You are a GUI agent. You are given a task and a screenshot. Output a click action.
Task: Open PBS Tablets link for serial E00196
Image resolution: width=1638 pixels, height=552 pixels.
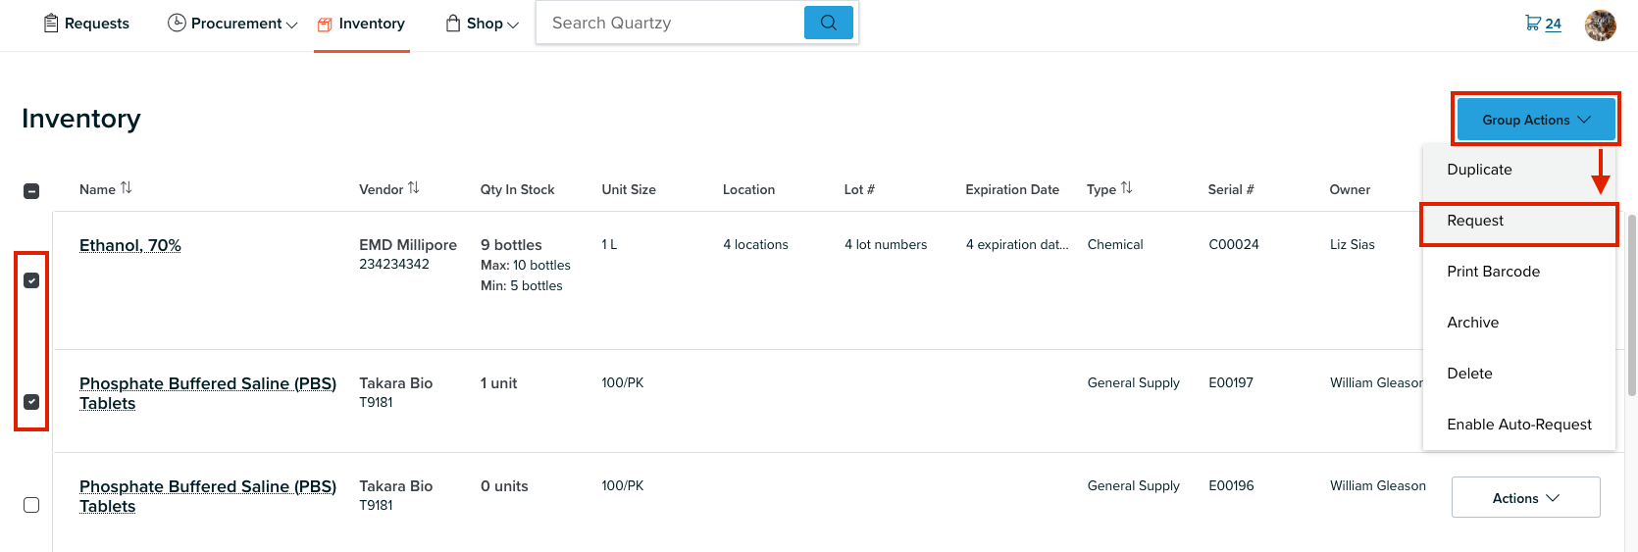pyautogui.click(x=208, y=496)
